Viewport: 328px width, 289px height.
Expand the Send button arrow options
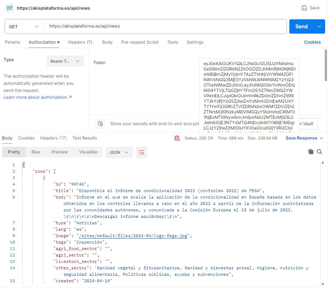pos(319,26)
